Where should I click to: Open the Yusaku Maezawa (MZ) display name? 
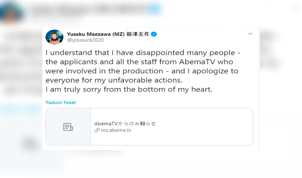pos(94,34)
